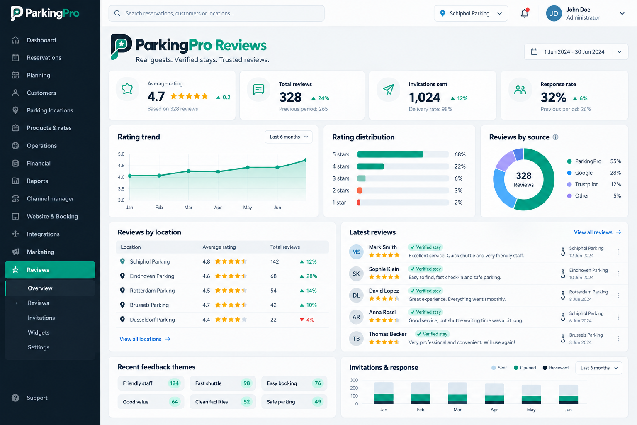637x425 pixels.
Task: Click the Safe parking theme chip
Action: pyautogui.click(x=294, y=402)
